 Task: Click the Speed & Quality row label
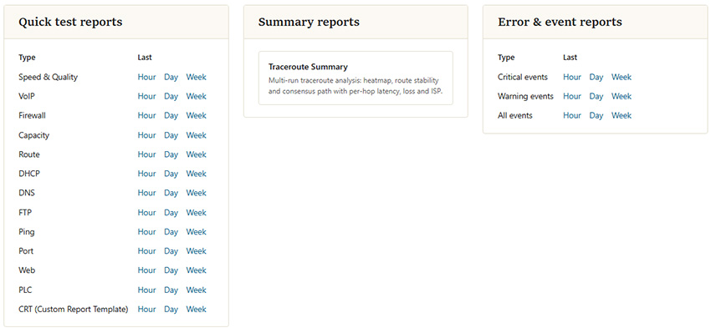click(48, 77)
